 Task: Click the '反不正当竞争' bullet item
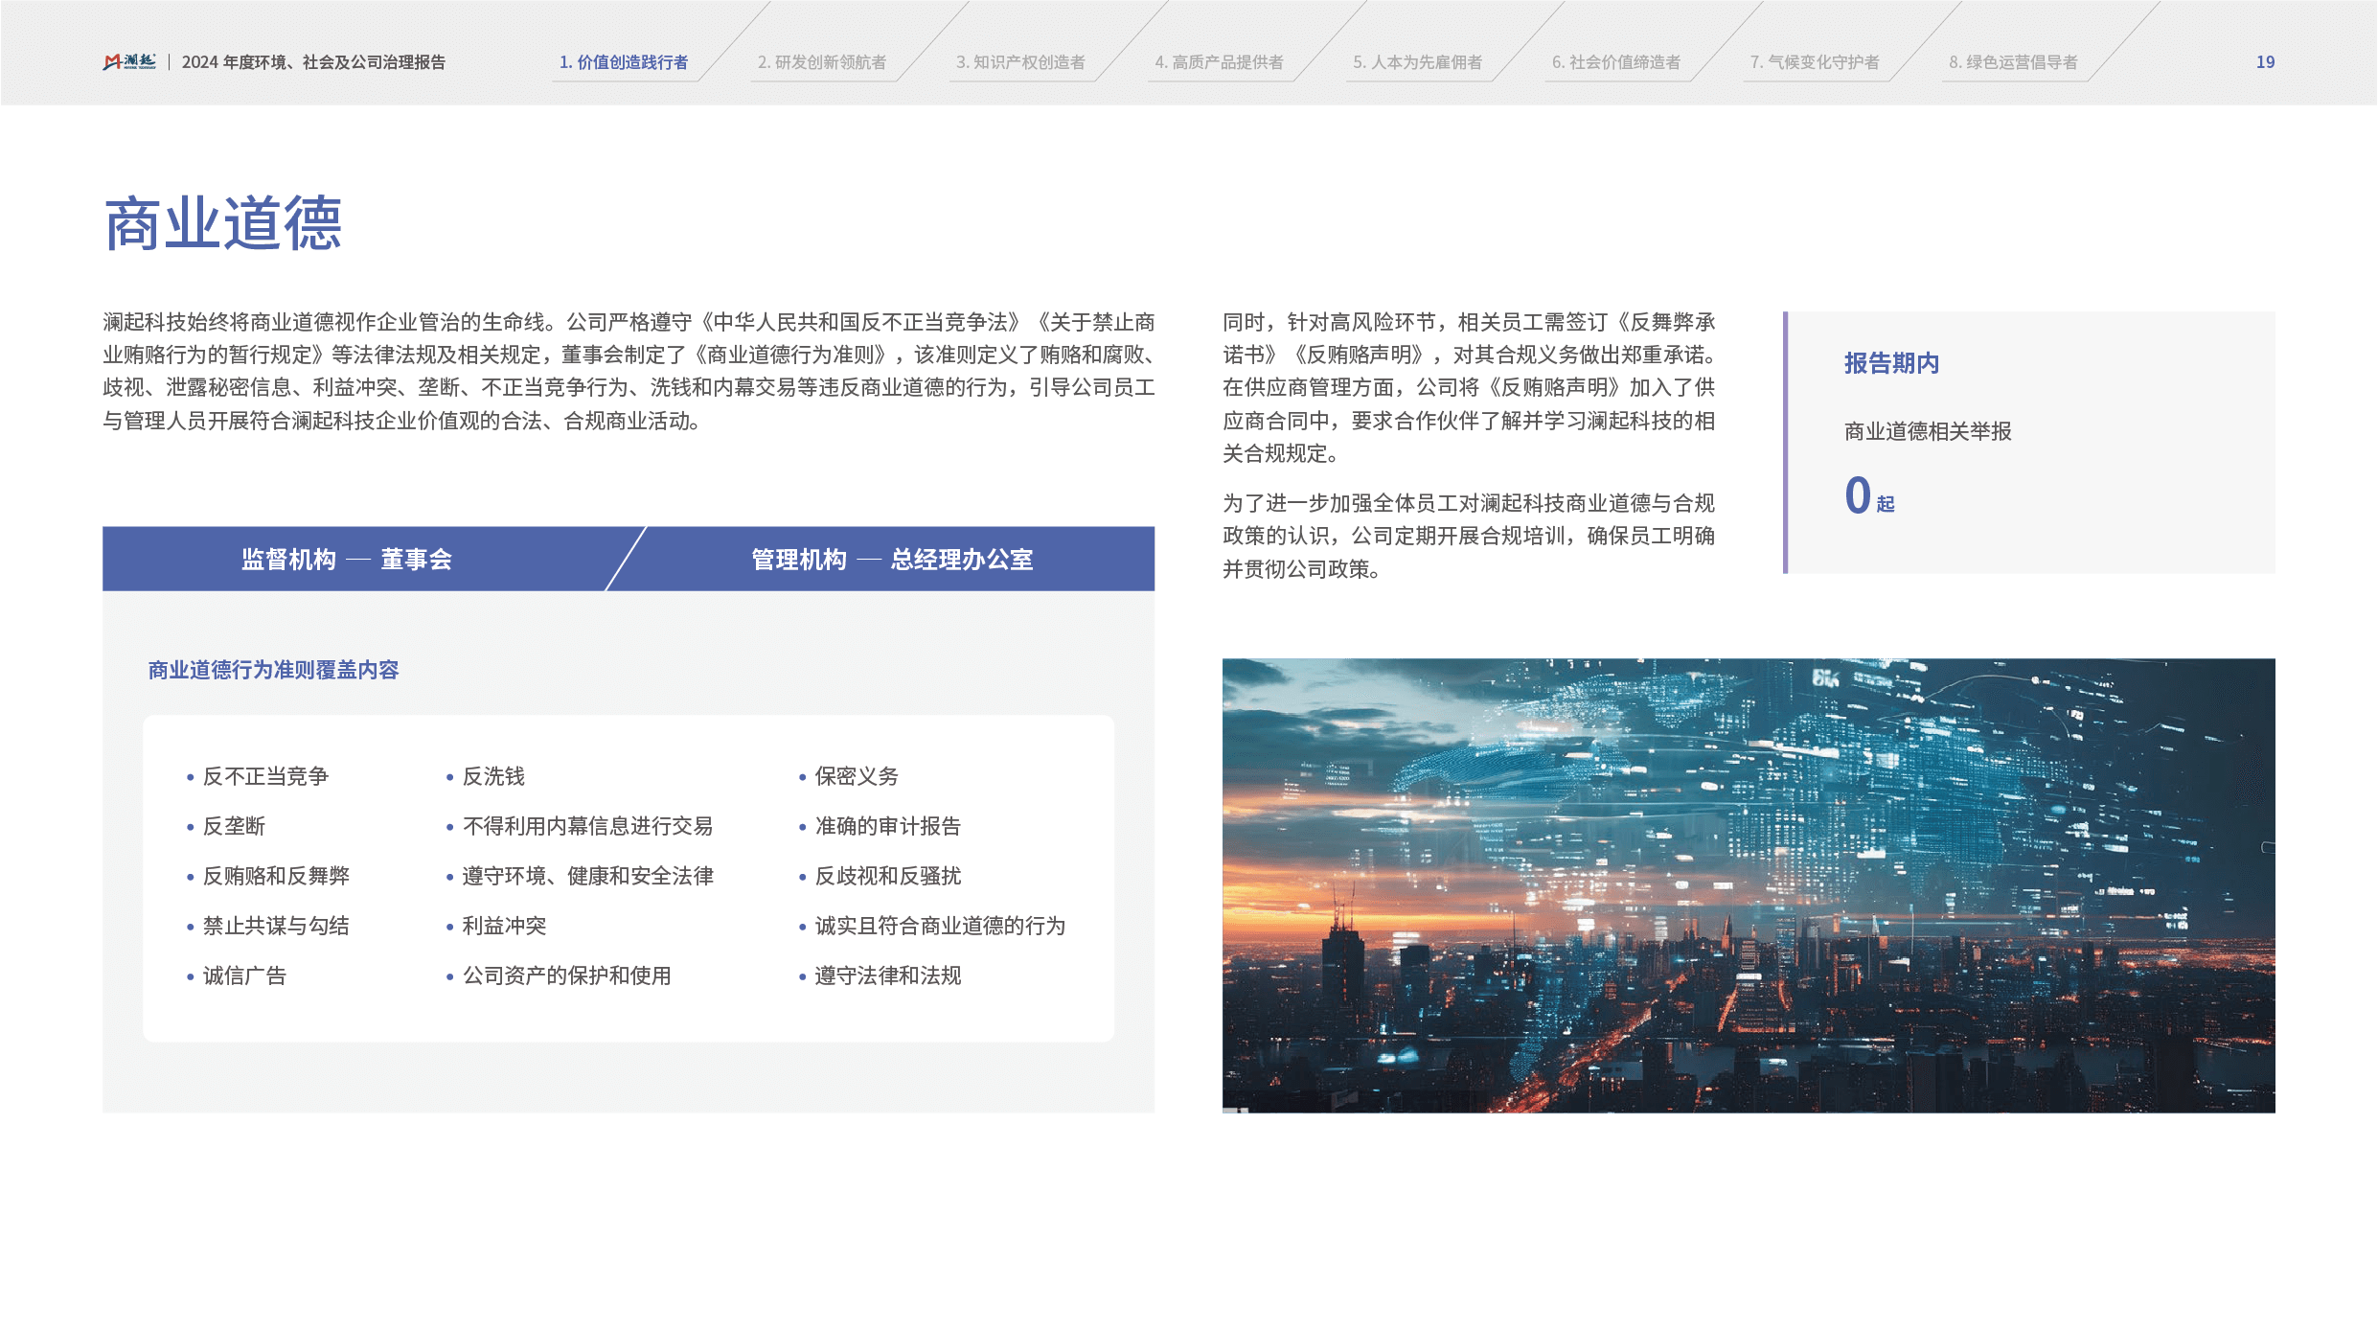(265, 776)
